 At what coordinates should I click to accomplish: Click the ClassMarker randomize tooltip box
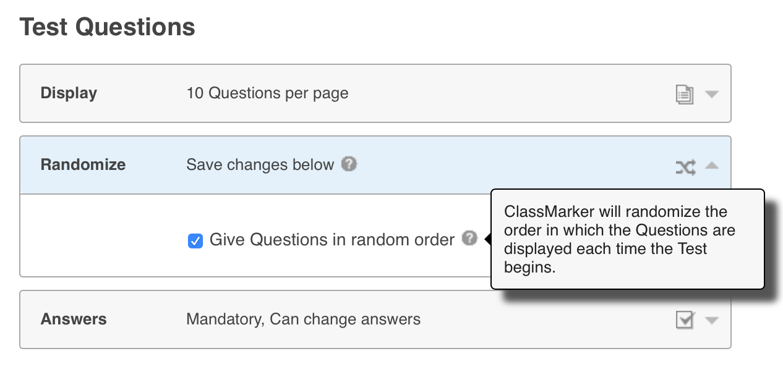[627, 239]
